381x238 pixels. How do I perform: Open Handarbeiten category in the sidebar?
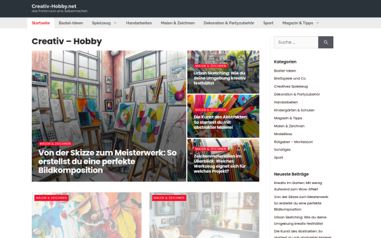[x=286, y=102]
